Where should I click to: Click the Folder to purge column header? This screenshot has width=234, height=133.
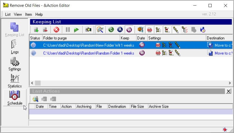(x=81, y=38)
